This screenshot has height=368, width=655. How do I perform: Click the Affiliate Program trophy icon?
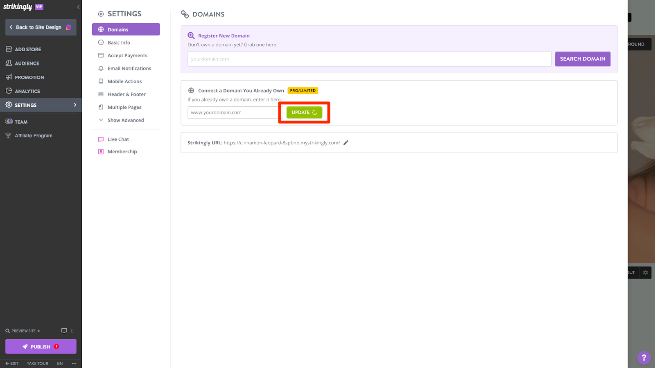[x=8, y=135]
